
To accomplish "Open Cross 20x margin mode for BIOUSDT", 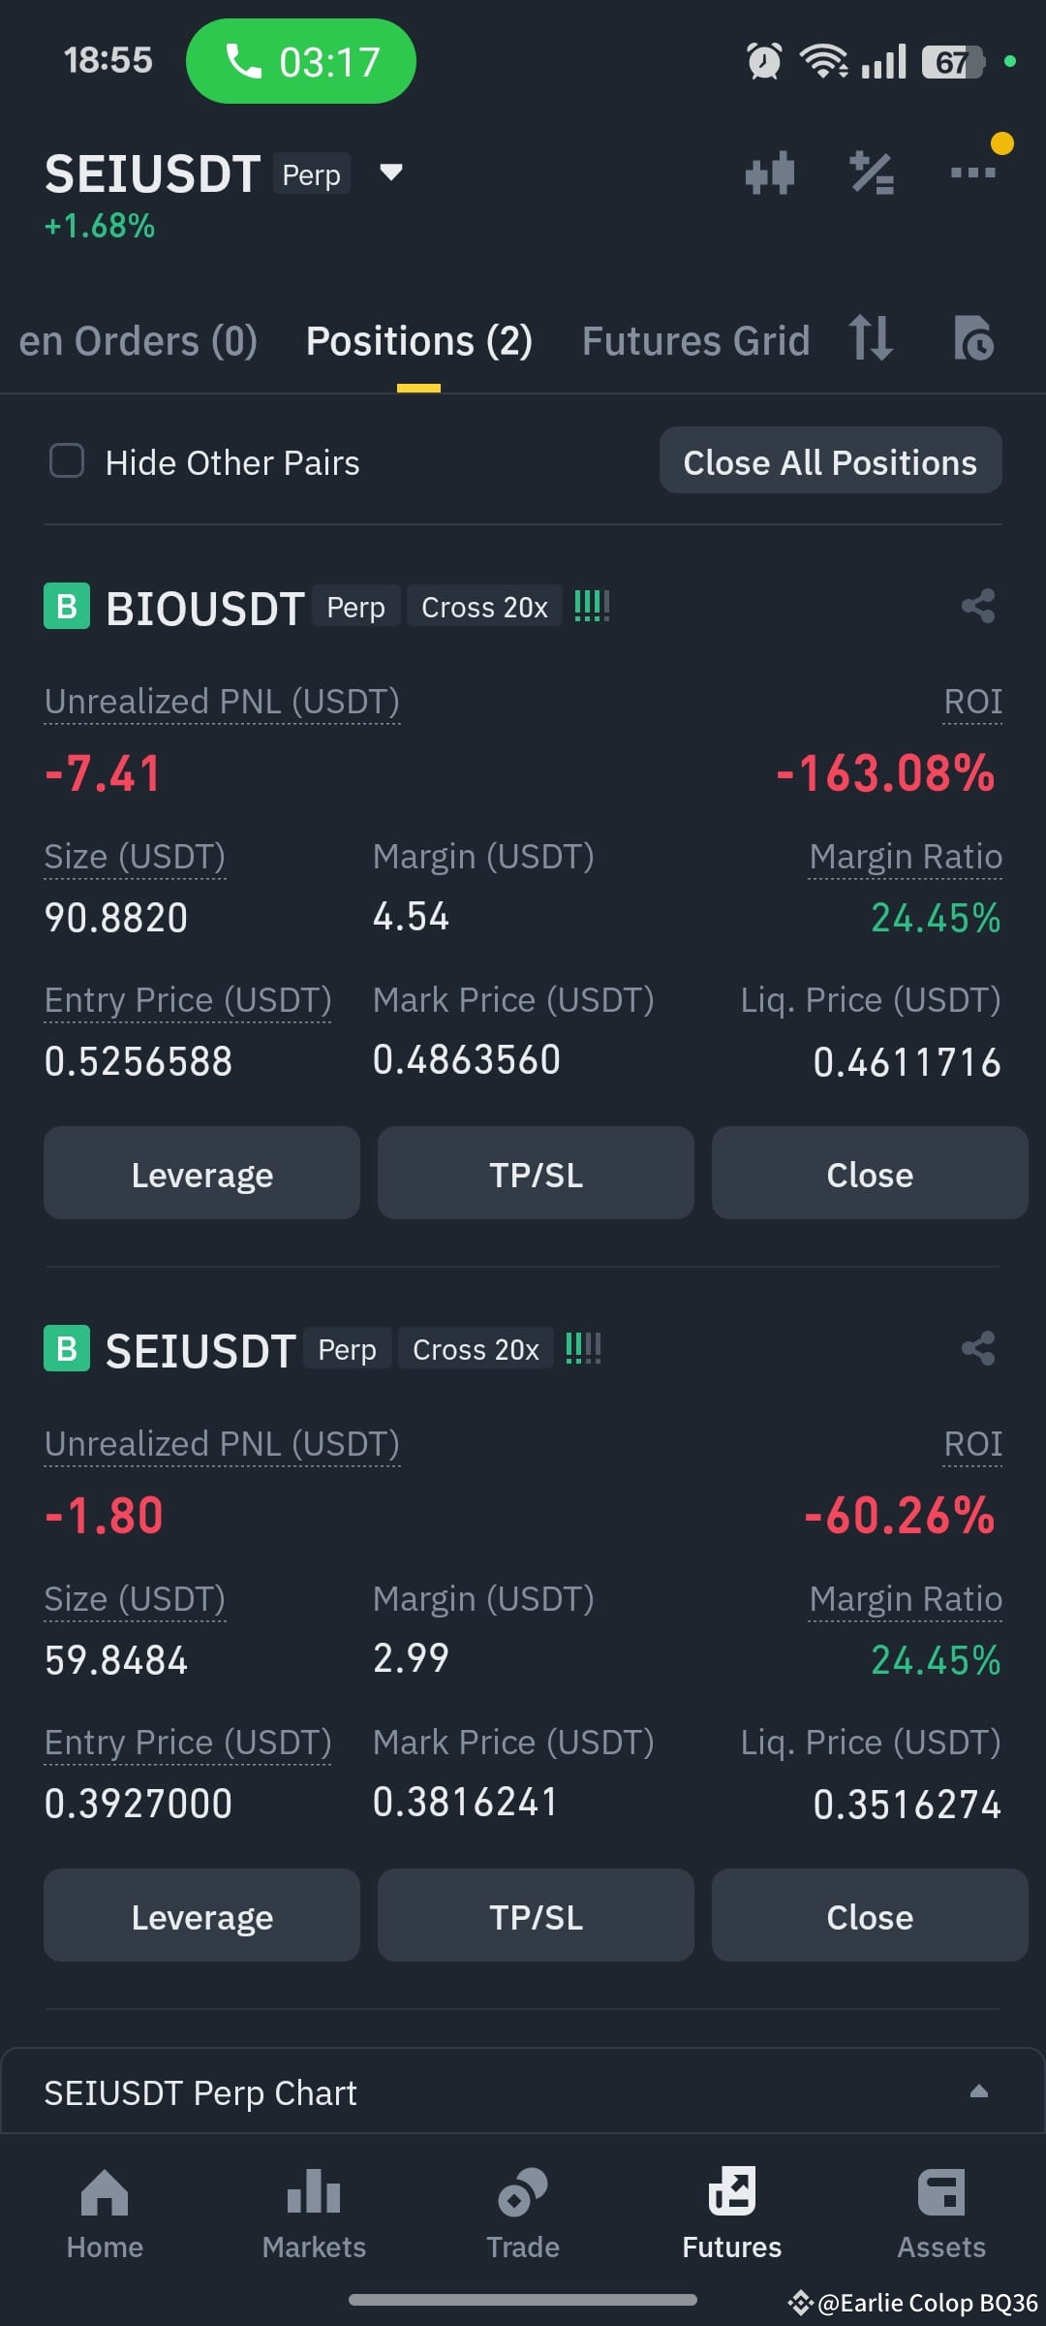I will pos(484,607).
